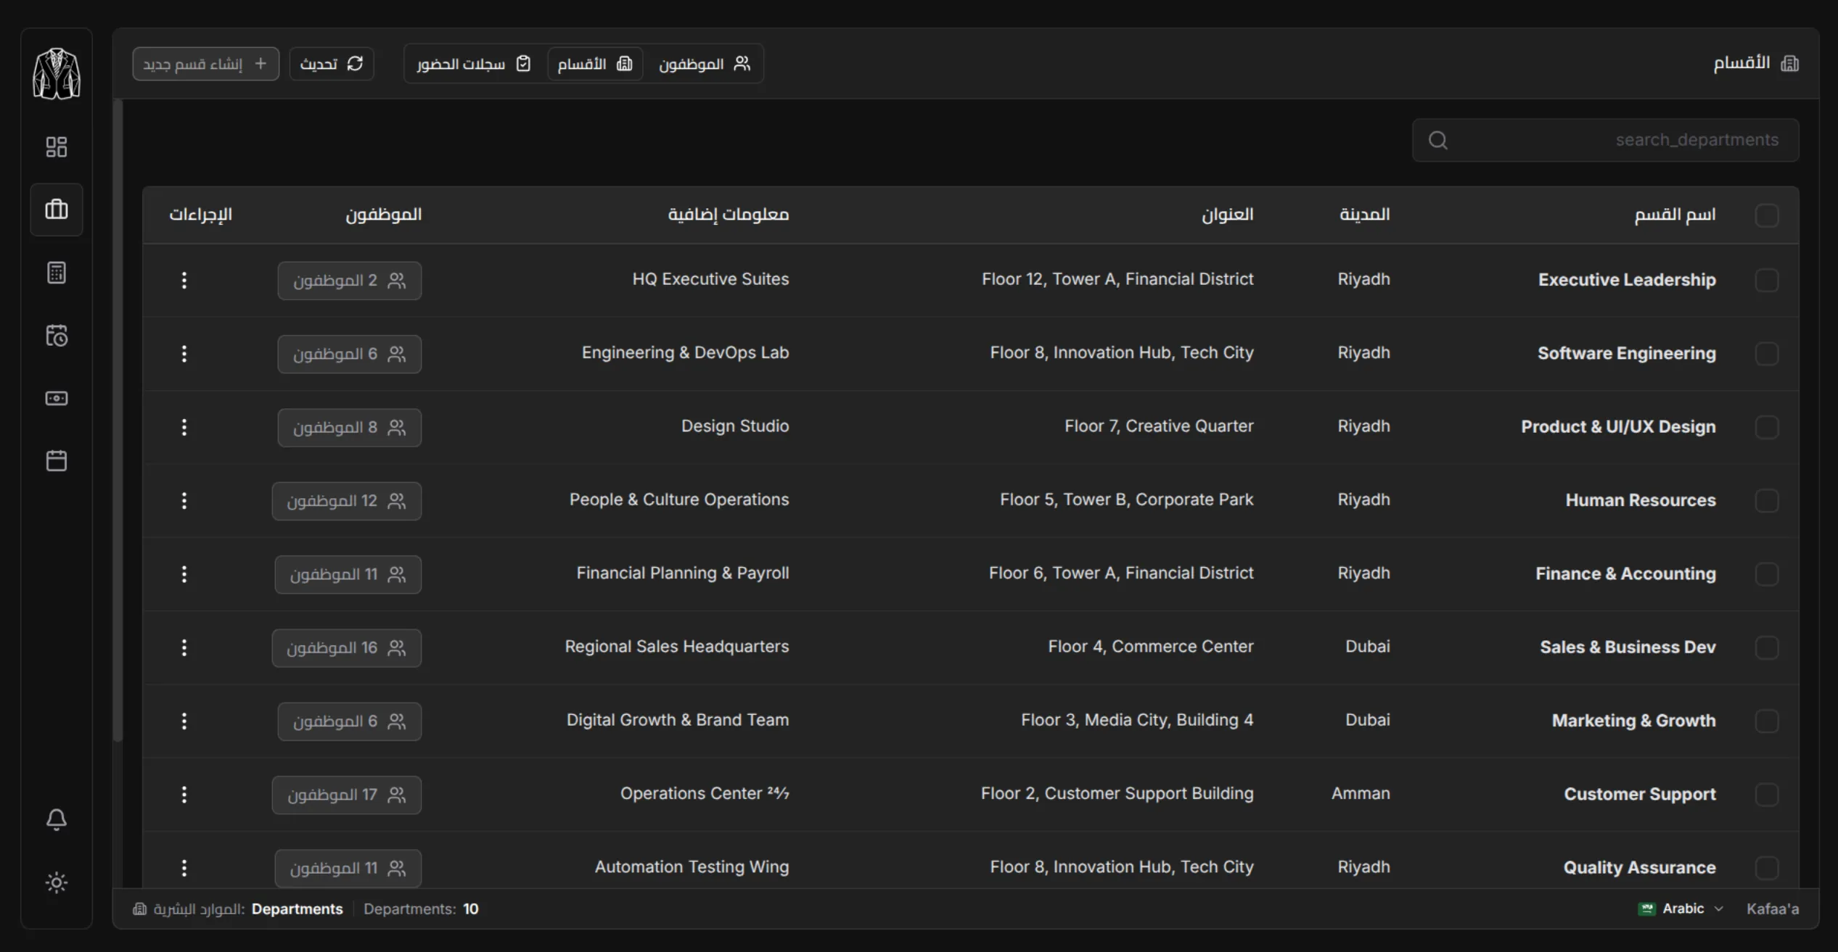
Task: Click the المدينة city column header
Action: pyautogui.click(x=1364, y=215)
